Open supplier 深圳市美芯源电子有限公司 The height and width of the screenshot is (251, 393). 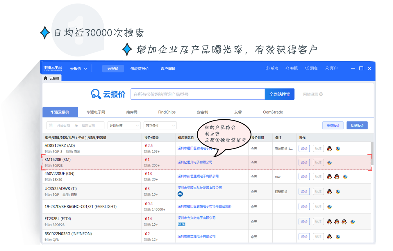196,236
